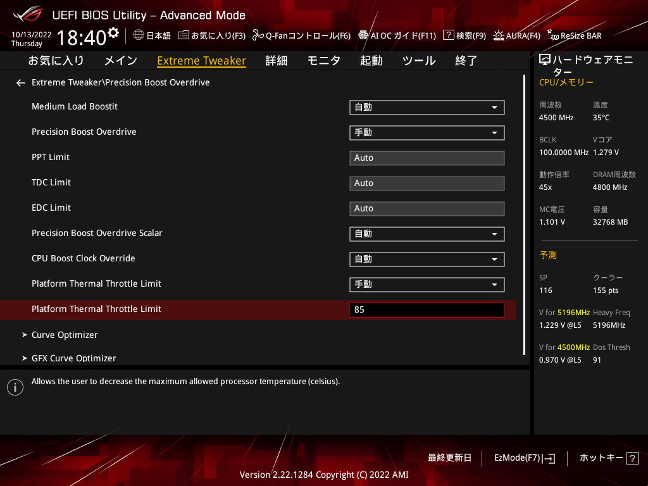Click the TDC Limit input field

427,183
